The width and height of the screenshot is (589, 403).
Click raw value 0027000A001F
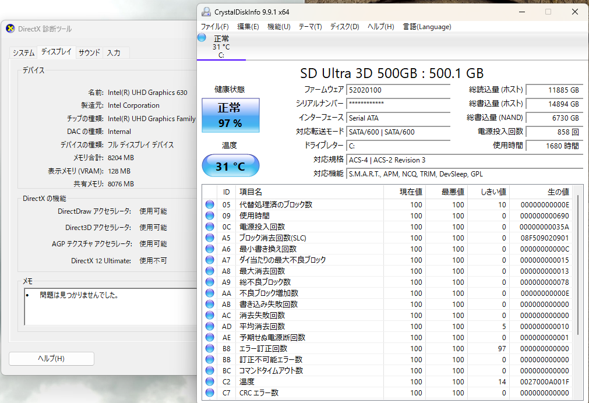[544, 381]
